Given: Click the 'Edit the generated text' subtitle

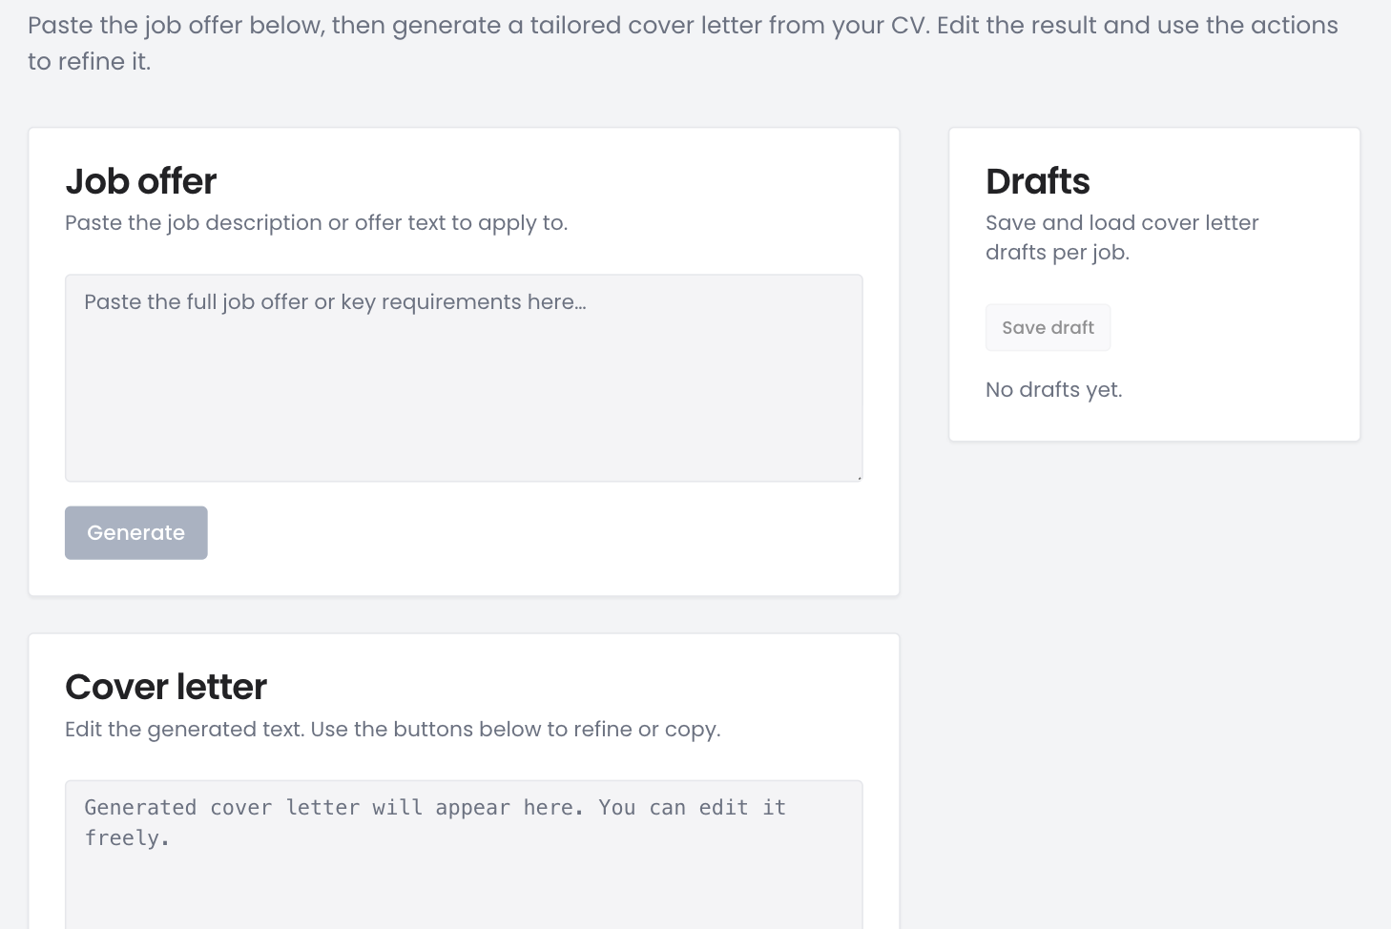Looking at the screenshot, I should coord(393,729).
